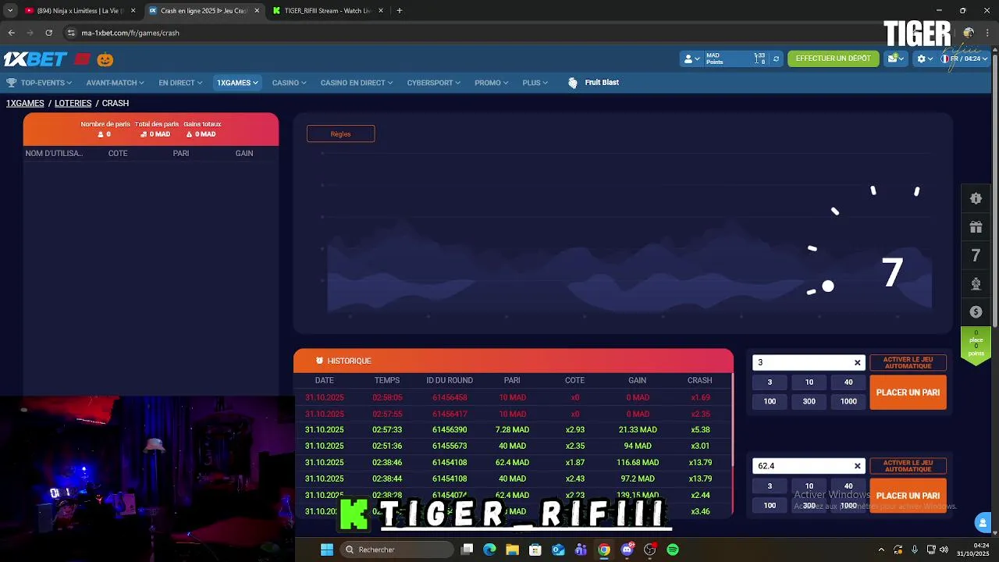Expand the PLUS menu

535,83
